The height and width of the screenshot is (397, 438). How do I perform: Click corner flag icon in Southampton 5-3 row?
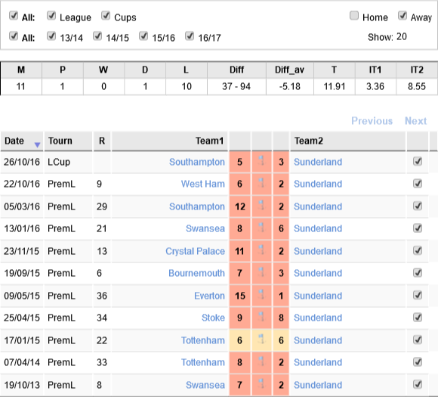261,160
